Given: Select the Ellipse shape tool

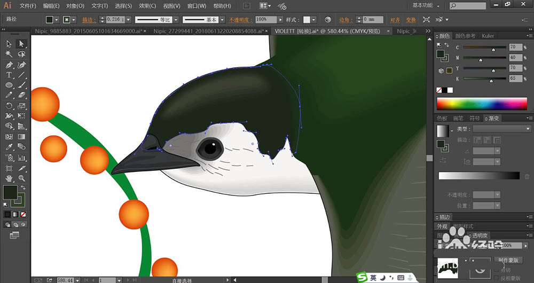Looking at the screenshot, I should point(9,85).
